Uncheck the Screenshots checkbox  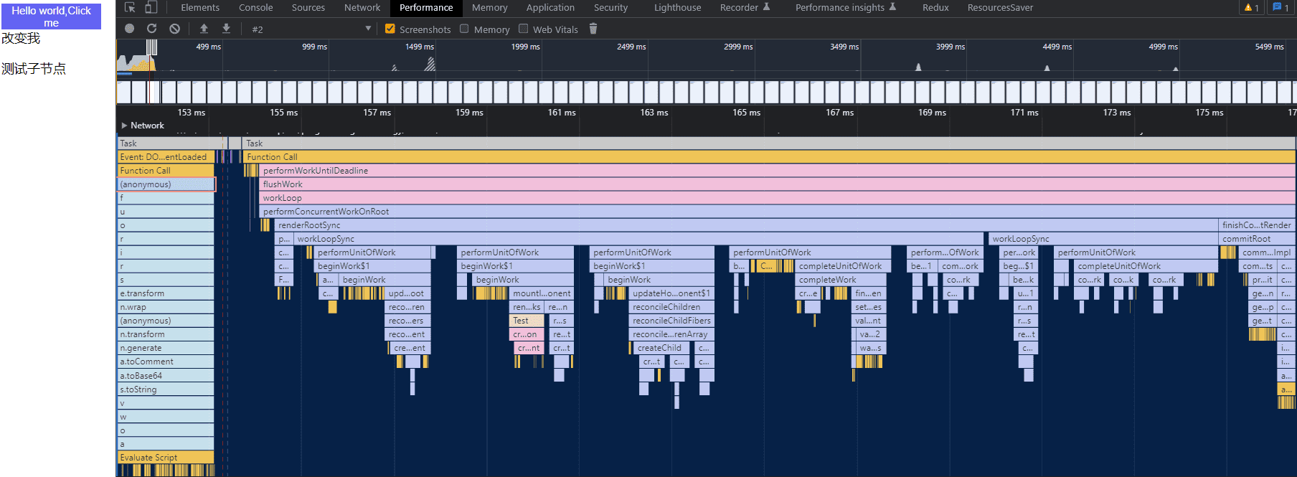pyautogui.click(x=390, y=29)
